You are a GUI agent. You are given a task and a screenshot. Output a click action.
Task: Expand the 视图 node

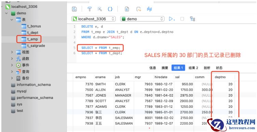tap(12, 52)
